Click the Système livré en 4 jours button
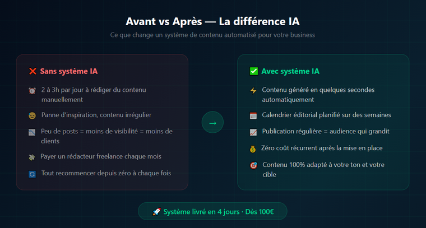Viewport: 426px width, 228px height. coord(212,211)
